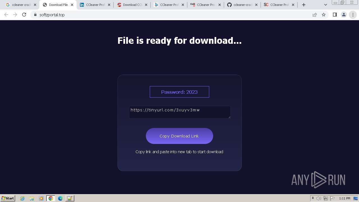The height and width of the screenshot is (202, 359).
Task: Open a new browser tab
Action: pyautogui.click(x=303, y=5)
